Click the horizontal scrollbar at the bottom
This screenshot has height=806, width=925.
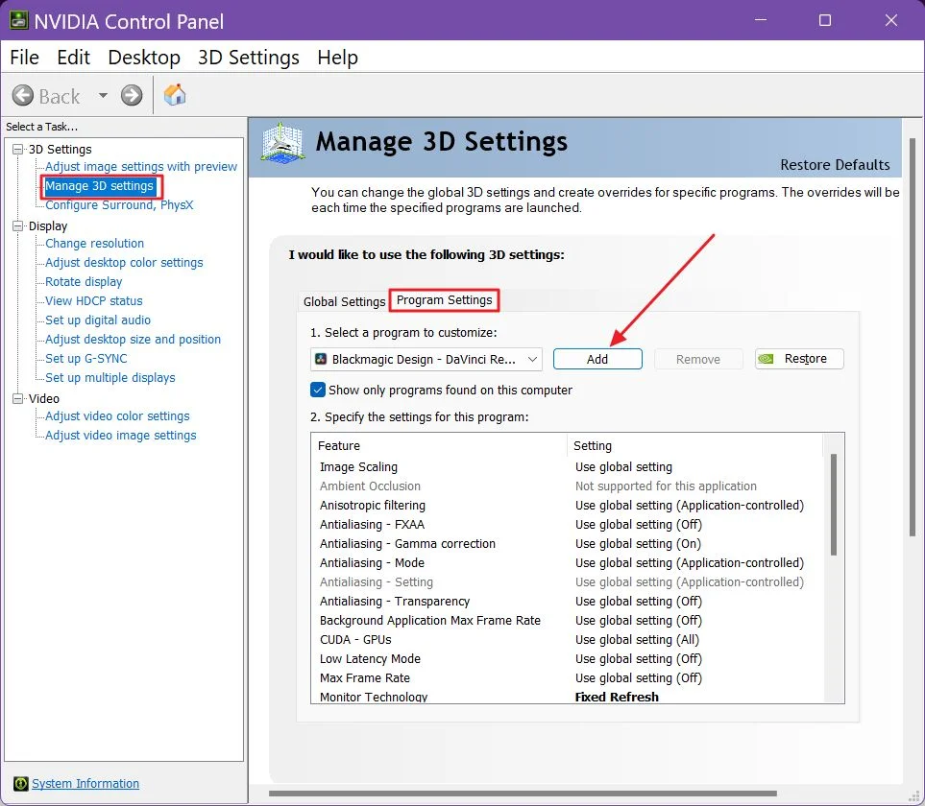523,794
